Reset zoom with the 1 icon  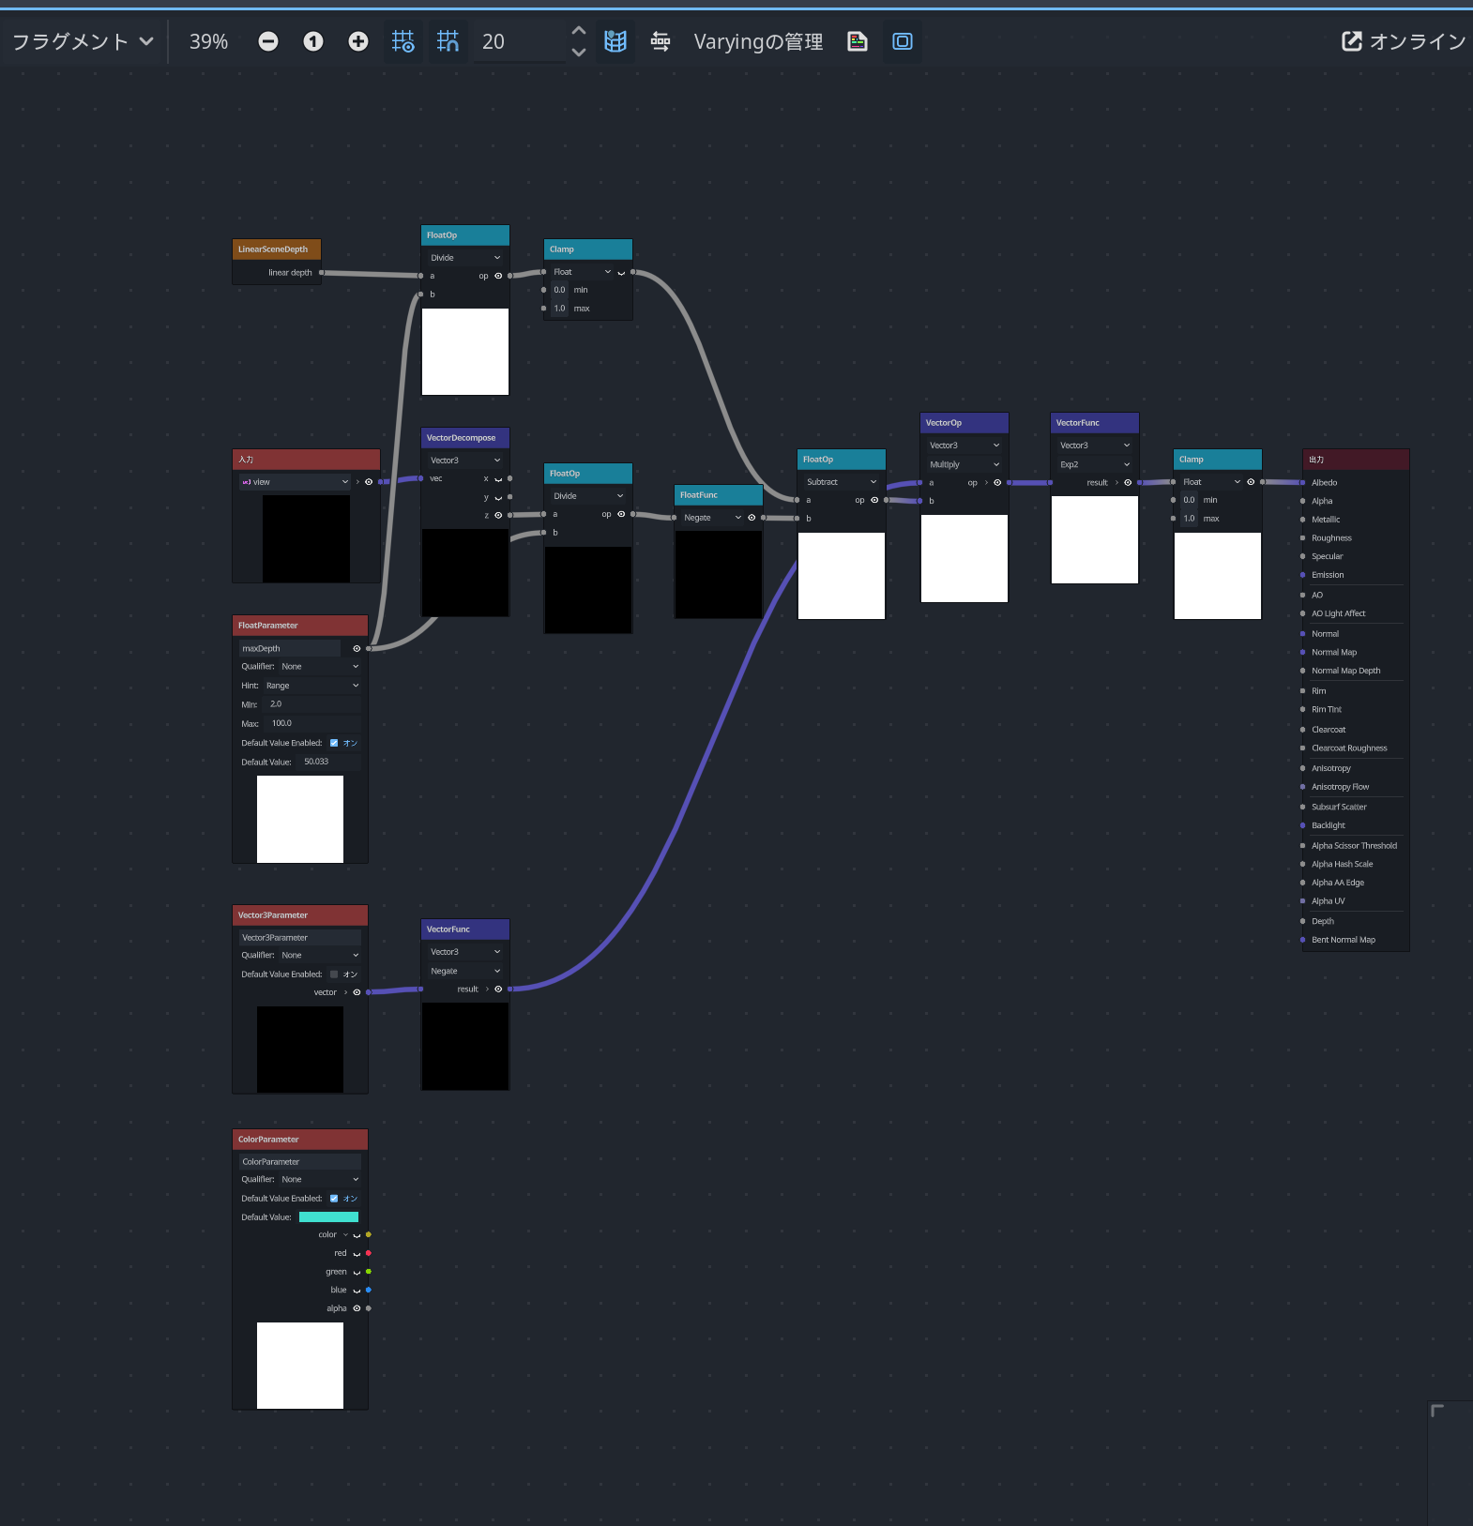313,41
